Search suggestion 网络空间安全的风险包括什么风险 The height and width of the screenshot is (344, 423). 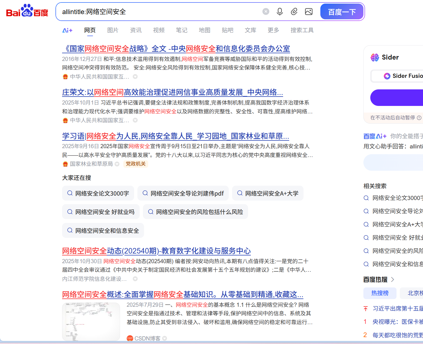(195, 212)
